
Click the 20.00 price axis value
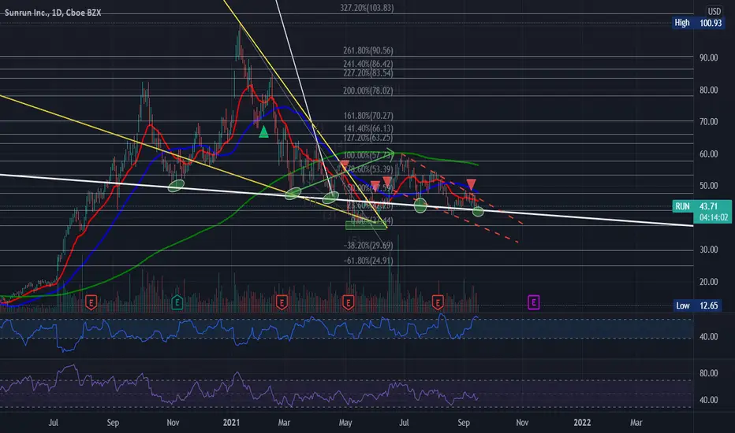point(708,282)
